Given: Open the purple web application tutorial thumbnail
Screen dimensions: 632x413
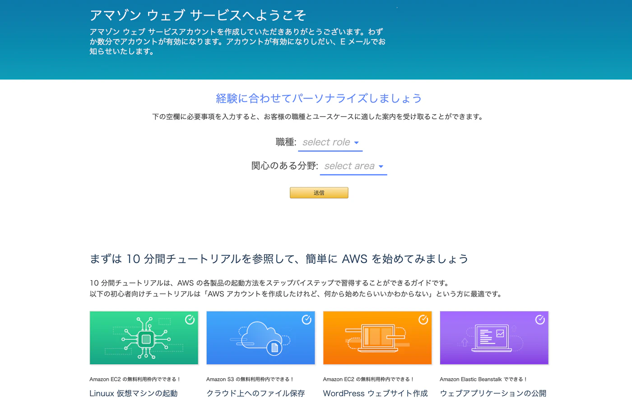Looking at the screenshot, I should [494, 338].
